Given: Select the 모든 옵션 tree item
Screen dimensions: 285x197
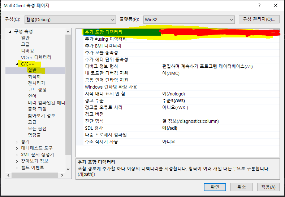Looking at the screenshot, I should [37, 129].
